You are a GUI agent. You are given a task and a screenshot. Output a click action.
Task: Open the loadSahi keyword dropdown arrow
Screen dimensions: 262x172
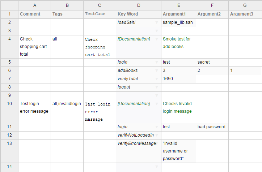(x=157, y=22)
